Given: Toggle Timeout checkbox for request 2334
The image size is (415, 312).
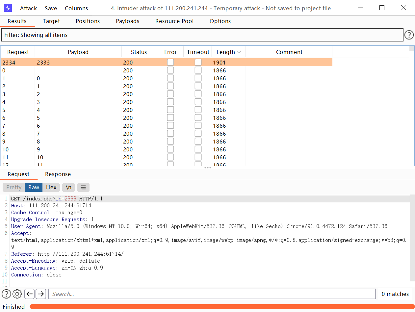Looking at the screenshot, I should 198,62.
